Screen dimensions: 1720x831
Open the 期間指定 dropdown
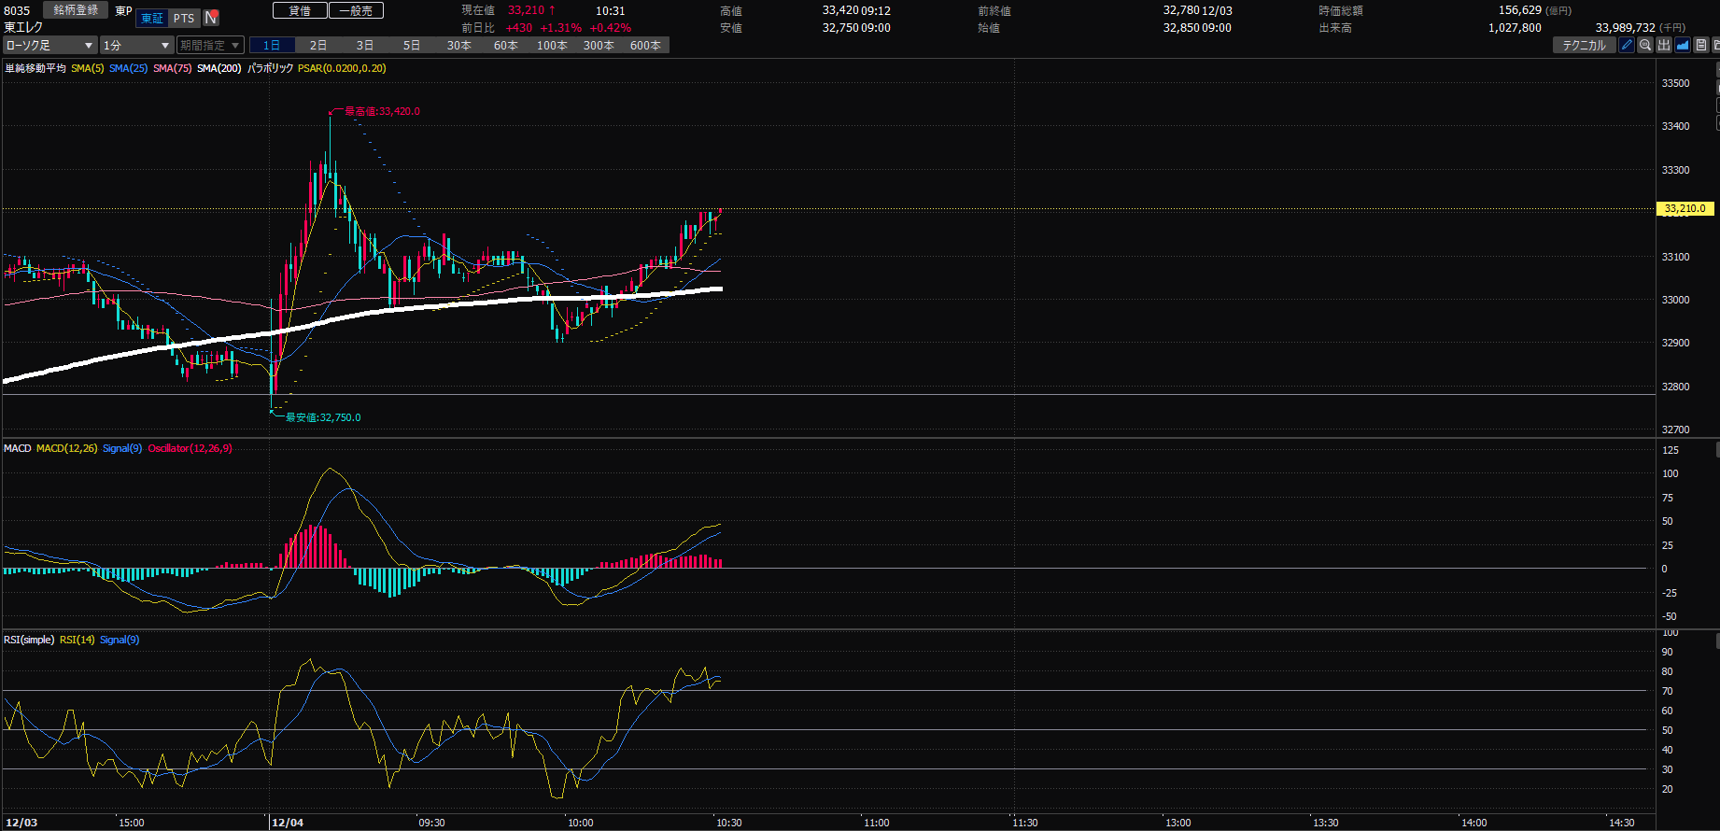click(x=210, y=45)
